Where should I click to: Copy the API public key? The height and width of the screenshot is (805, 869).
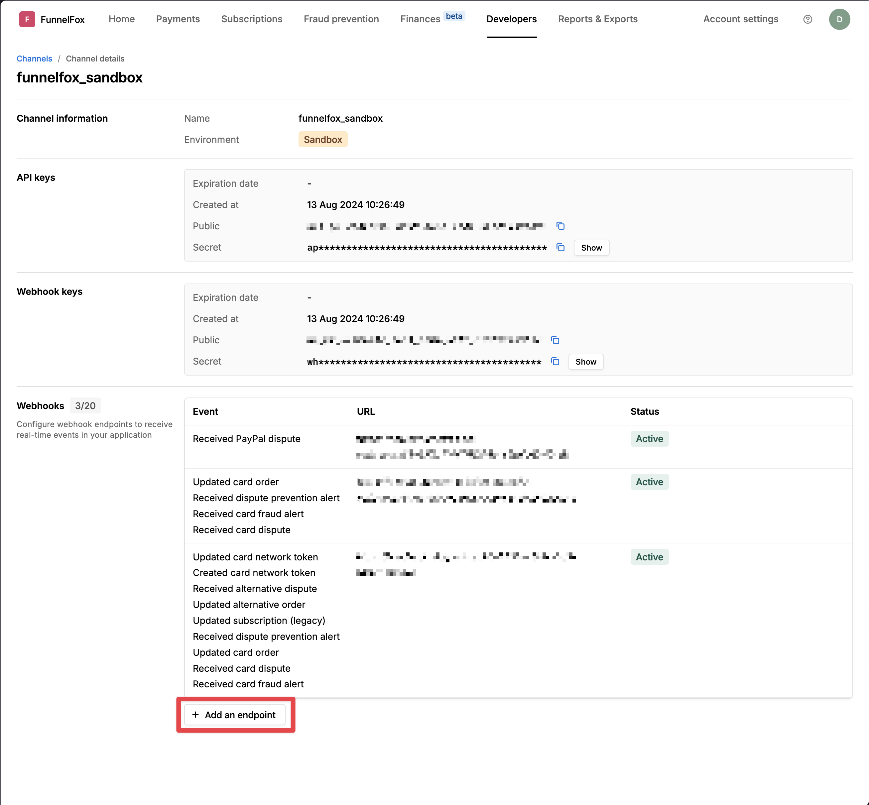(560, 226)
